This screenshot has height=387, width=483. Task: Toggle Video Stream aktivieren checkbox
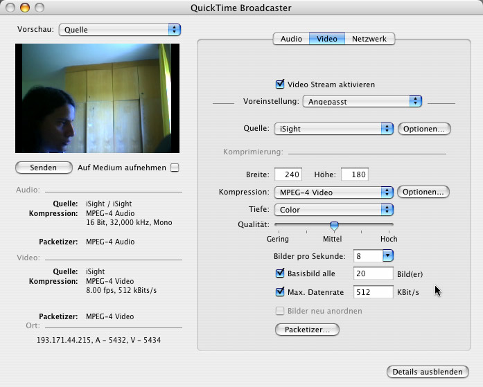click(x=280, y=84)
